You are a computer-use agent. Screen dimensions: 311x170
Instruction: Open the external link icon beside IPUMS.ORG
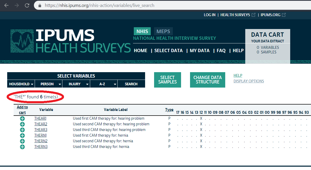pos(284,15)
